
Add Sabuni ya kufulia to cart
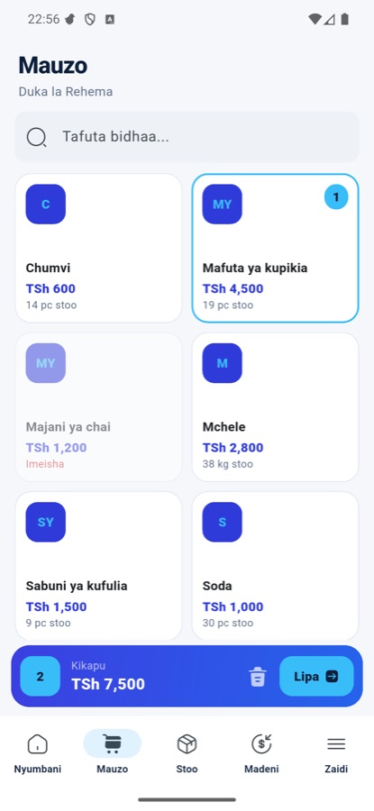[99, 566]
